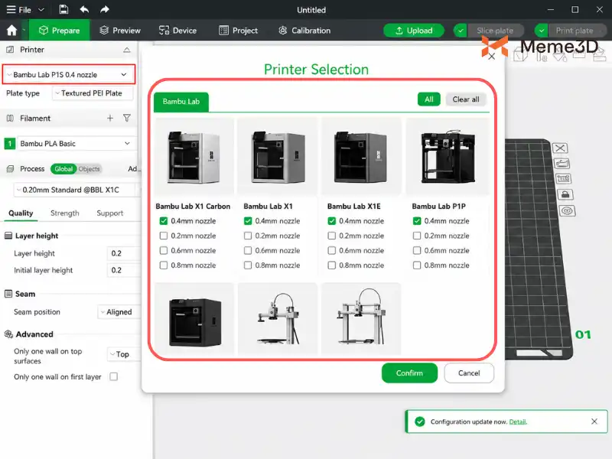Screen dimensions: 612x459
Task: Uncheck X1 Carbon 0.4mm nozzle
Action: (x=164, y=221)
